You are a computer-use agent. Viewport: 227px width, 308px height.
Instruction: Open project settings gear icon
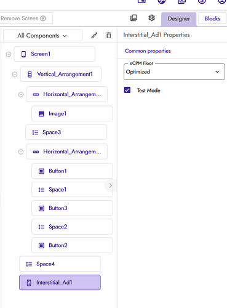pyautogui.click(x=151, y=18)
